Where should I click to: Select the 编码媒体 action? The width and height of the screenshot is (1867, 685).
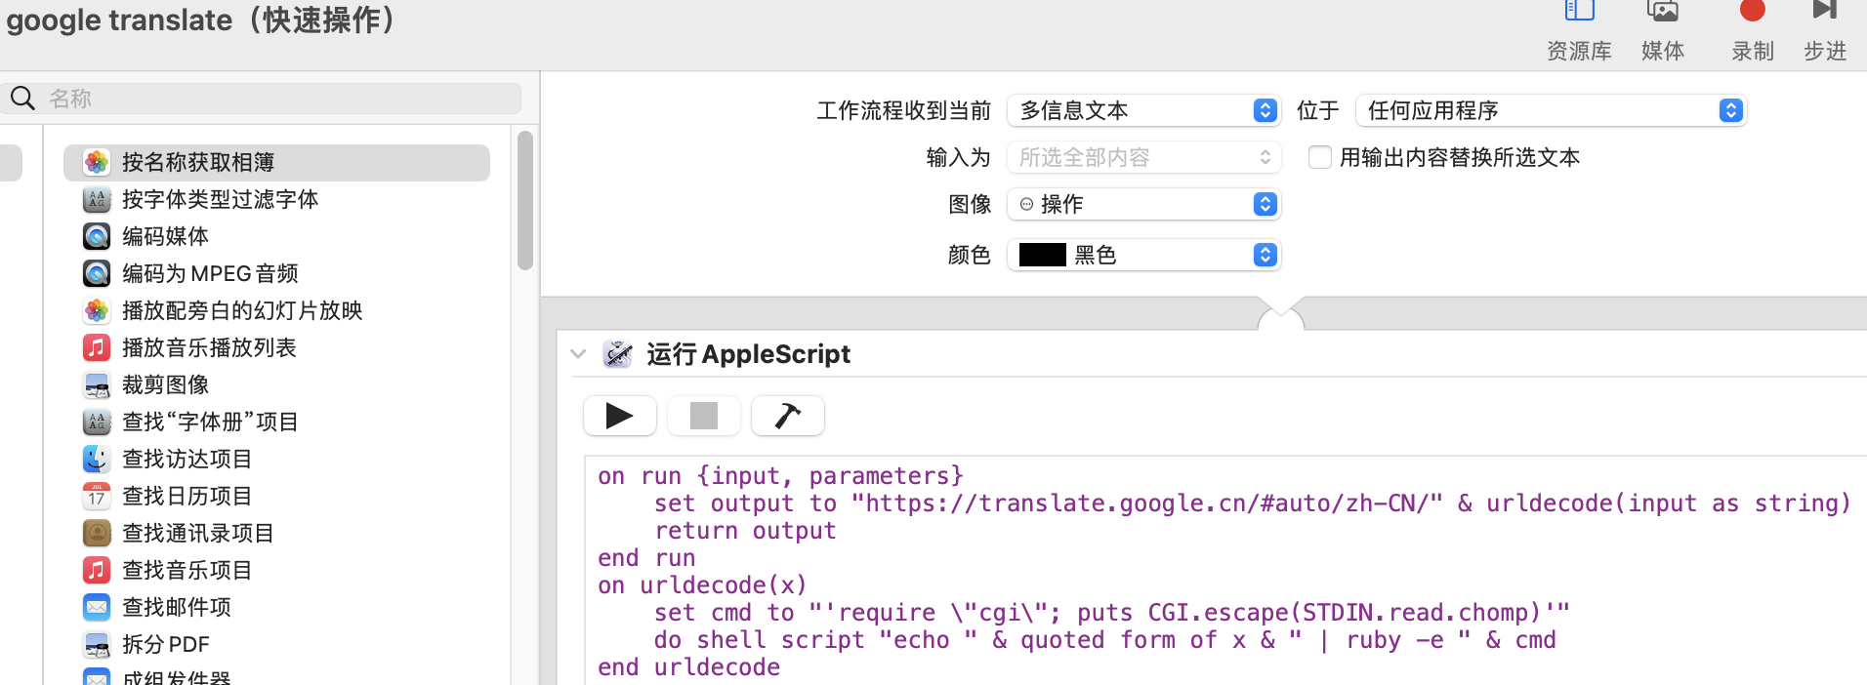click(x=276, y=237)
